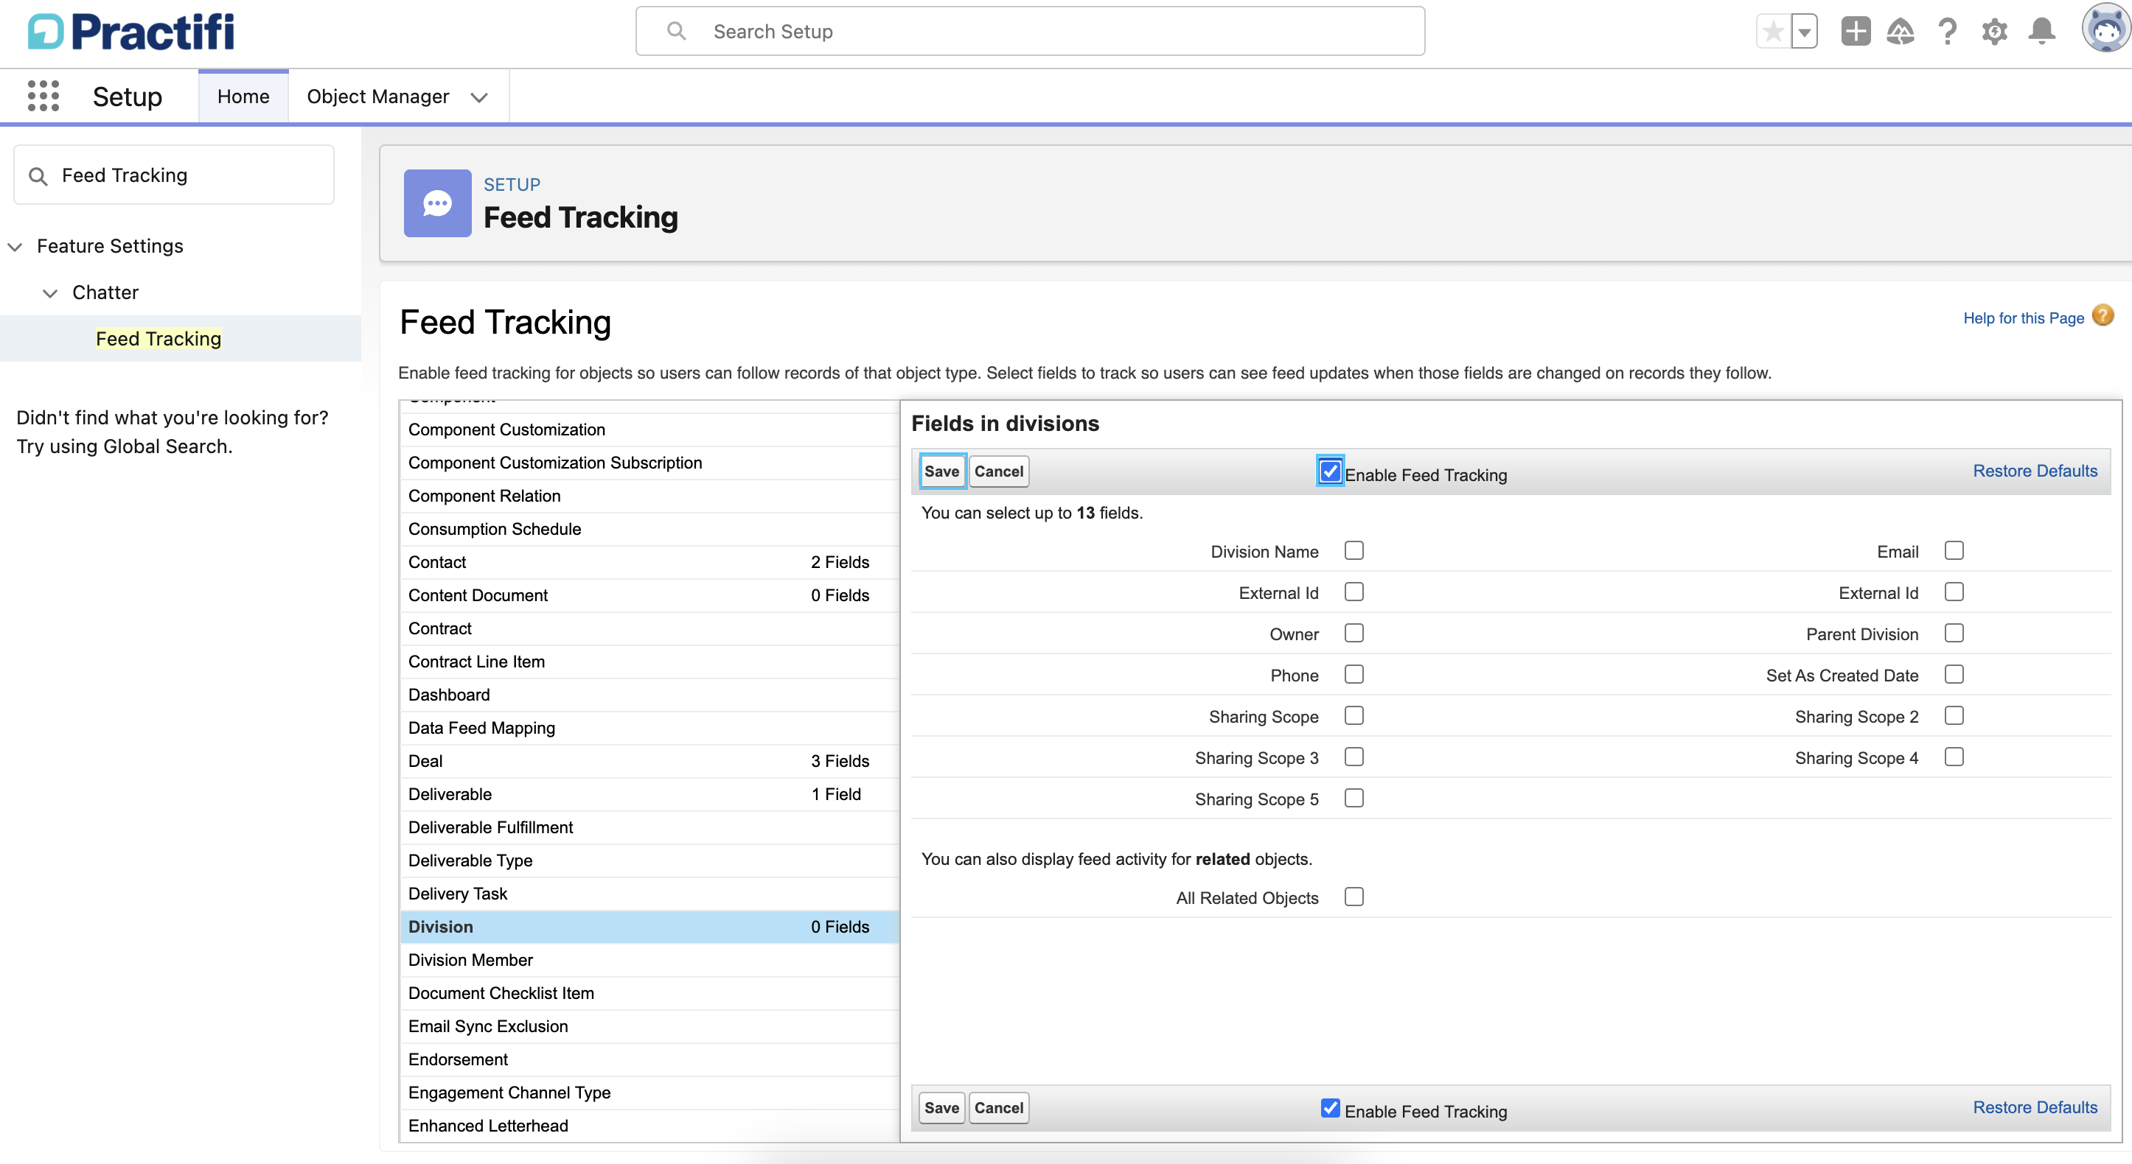
Task: Tick the Parent Division checkbox
Action: coord(1954,633)
